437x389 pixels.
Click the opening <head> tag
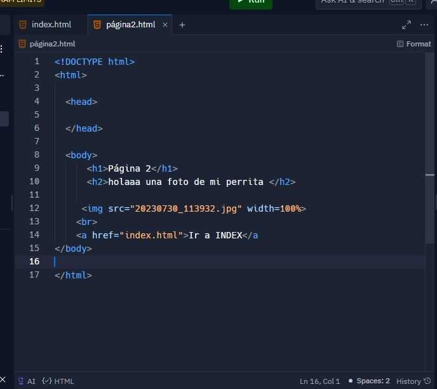point(81,102)
